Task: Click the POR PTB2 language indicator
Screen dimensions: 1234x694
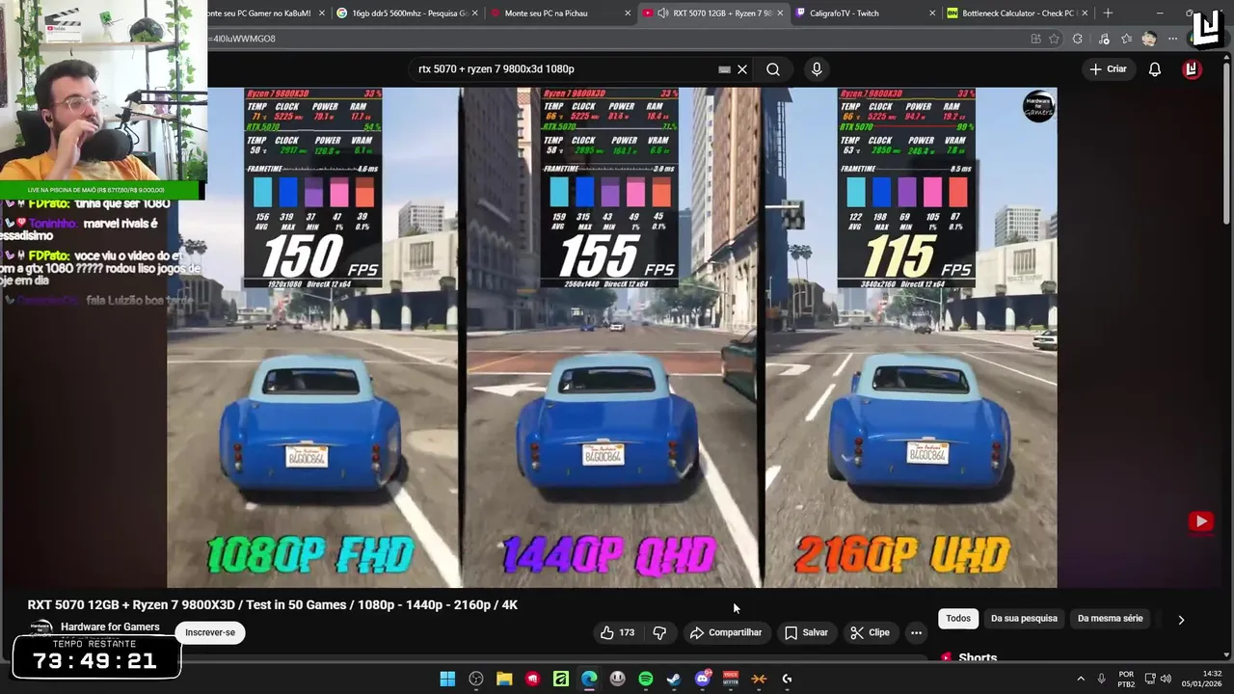Action: (x=1126, y=679)
